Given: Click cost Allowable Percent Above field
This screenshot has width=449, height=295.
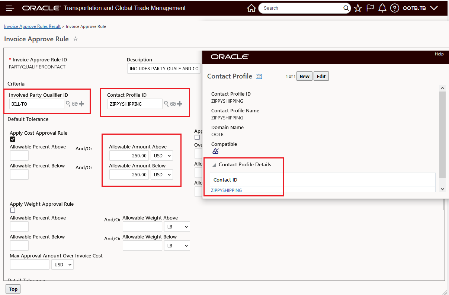Looking at the screenshot, I should click(19, 155).
